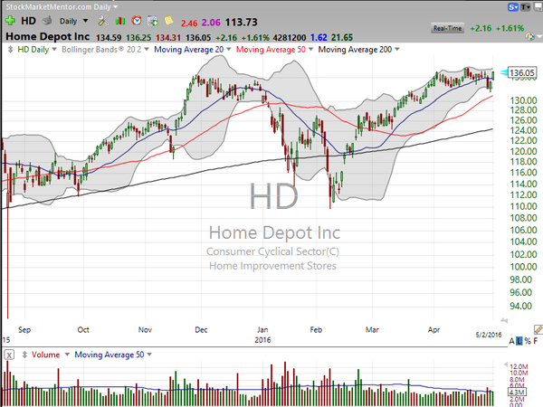Expand the arrow next to color wheel

538,37
